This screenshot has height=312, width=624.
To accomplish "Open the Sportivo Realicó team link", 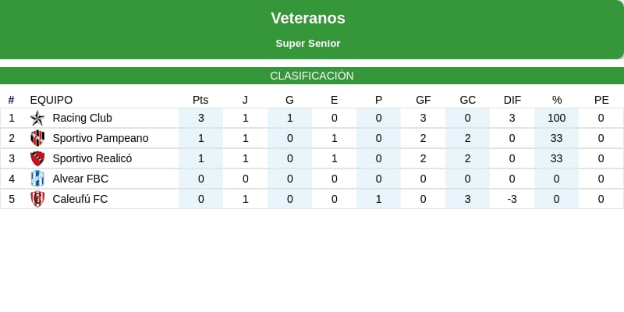I will click(92, 158).
